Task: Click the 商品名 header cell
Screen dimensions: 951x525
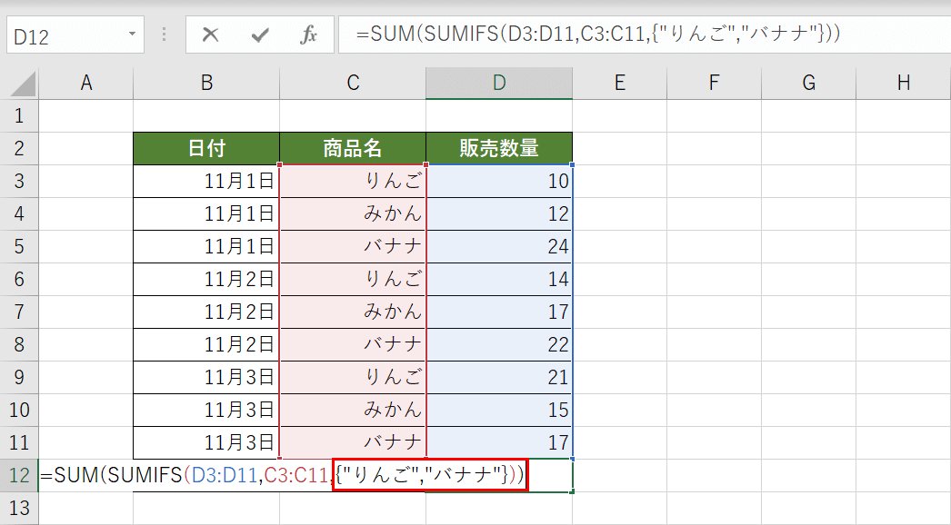Action: coord(353,149)
